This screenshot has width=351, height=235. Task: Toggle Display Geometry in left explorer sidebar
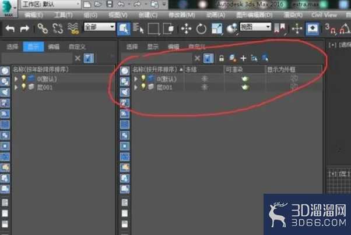(5, 70)
